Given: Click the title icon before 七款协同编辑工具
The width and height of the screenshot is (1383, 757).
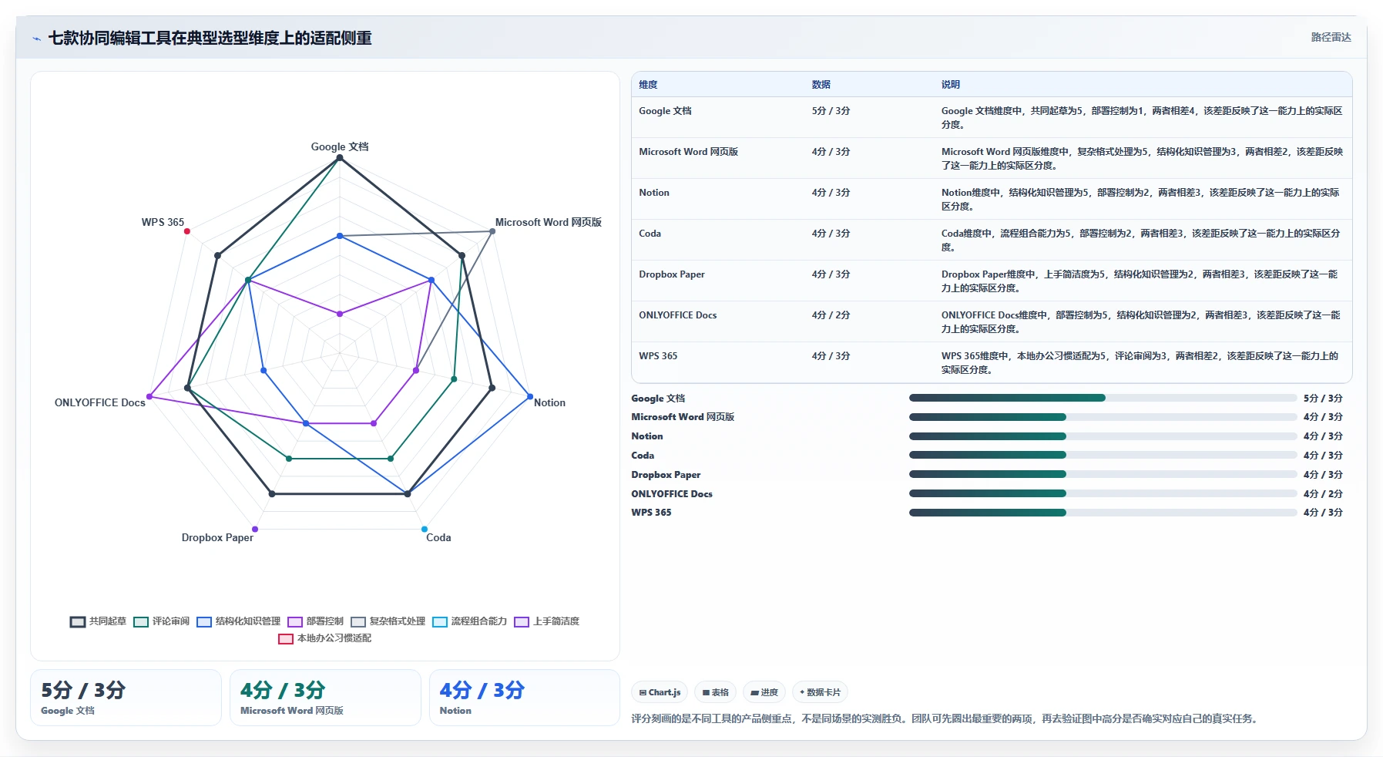Looking at the screenshot, I should (x=36, y=39).
